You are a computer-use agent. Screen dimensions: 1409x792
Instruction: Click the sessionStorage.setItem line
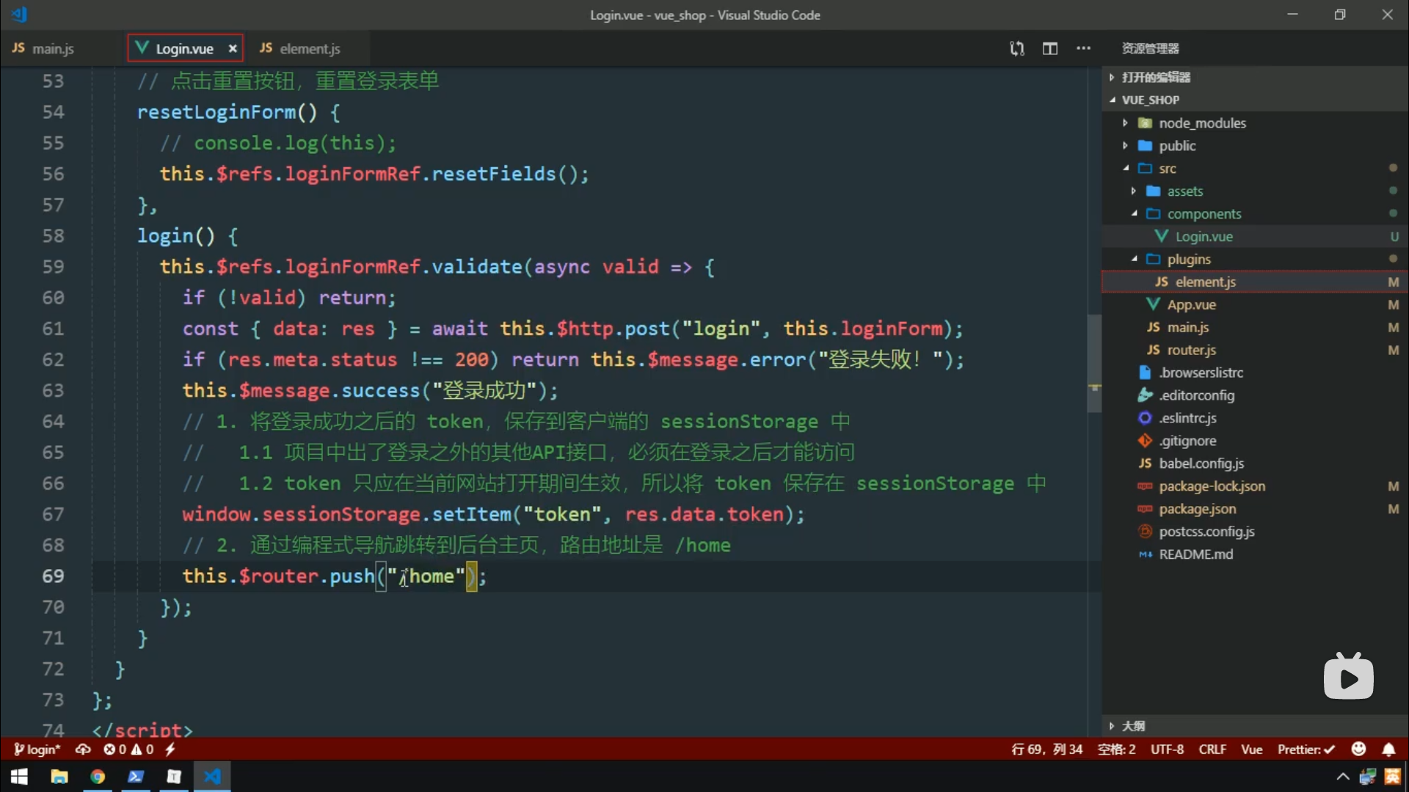493,515
